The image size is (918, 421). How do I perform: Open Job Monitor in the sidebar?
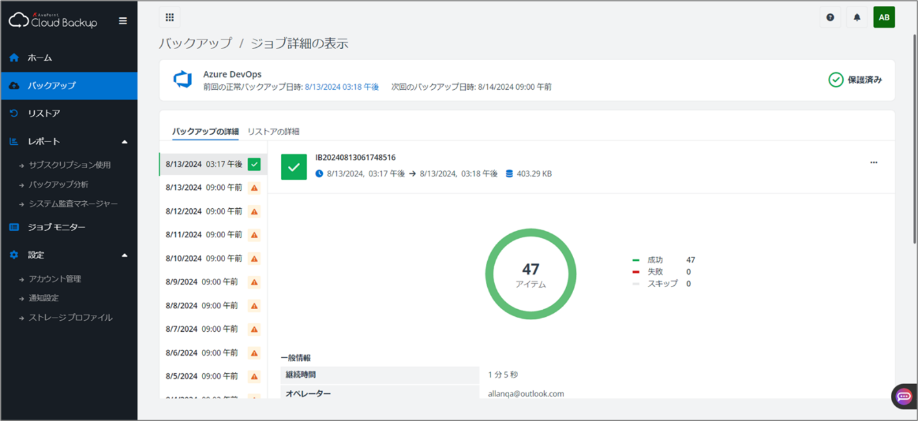pos(69,227)
